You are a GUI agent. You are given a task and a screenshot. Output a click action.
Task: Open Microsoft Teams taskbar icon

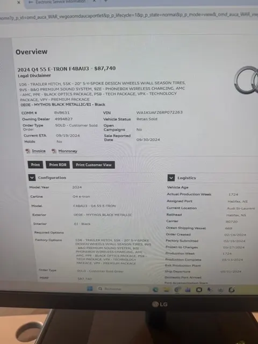click(188, 290)
